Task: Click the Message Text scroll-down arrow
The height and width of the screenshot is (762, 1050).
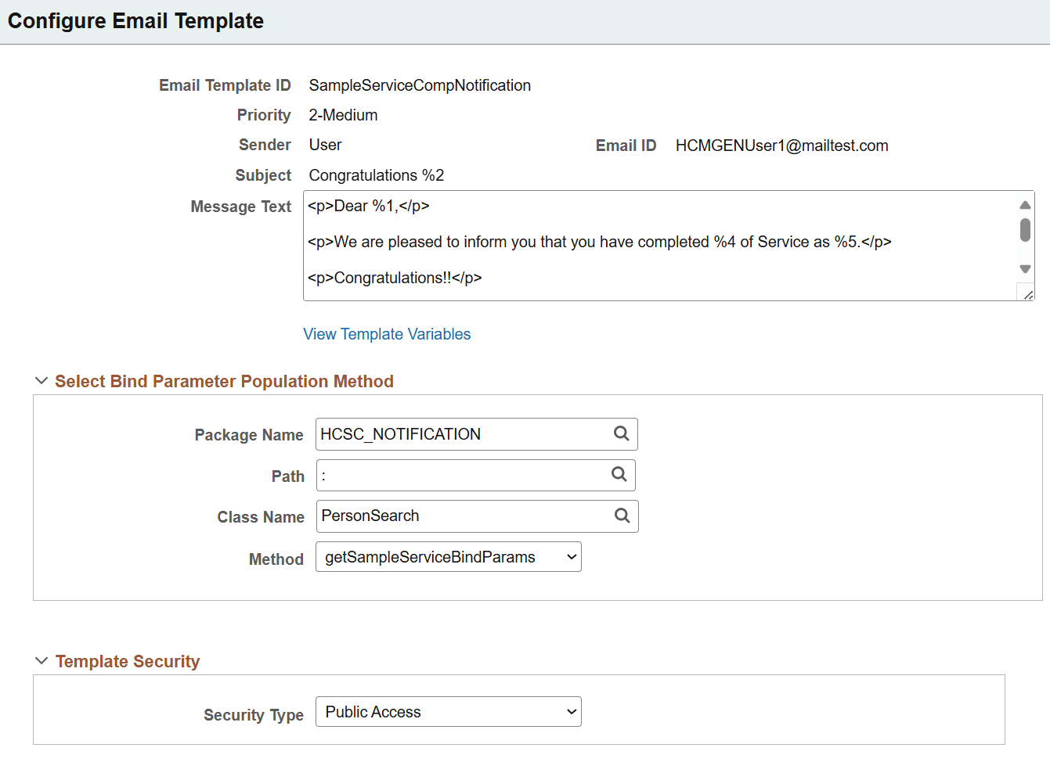Action: click(1026, 268)
